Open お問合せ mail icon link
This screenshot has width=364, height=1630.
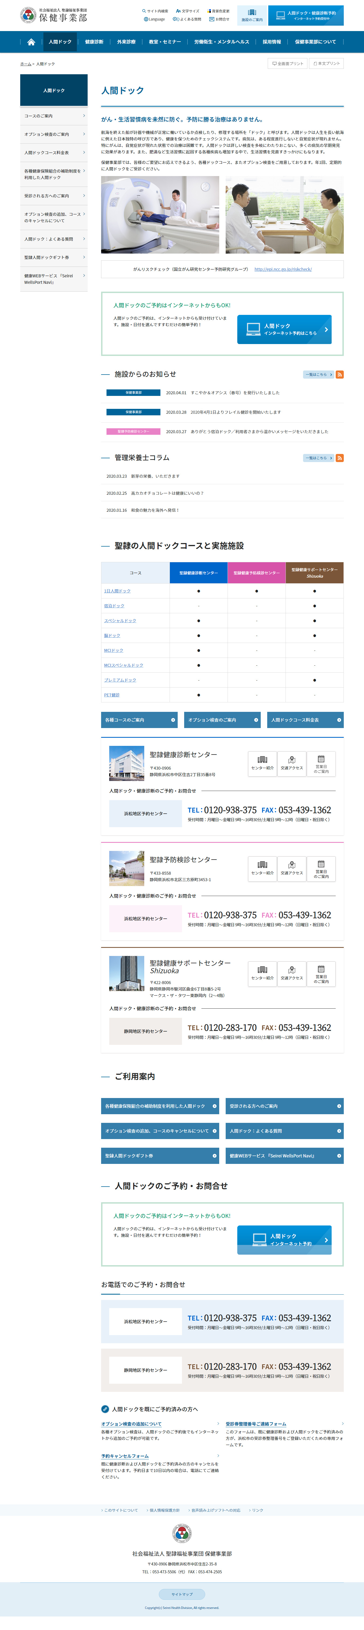pos(219,19)
